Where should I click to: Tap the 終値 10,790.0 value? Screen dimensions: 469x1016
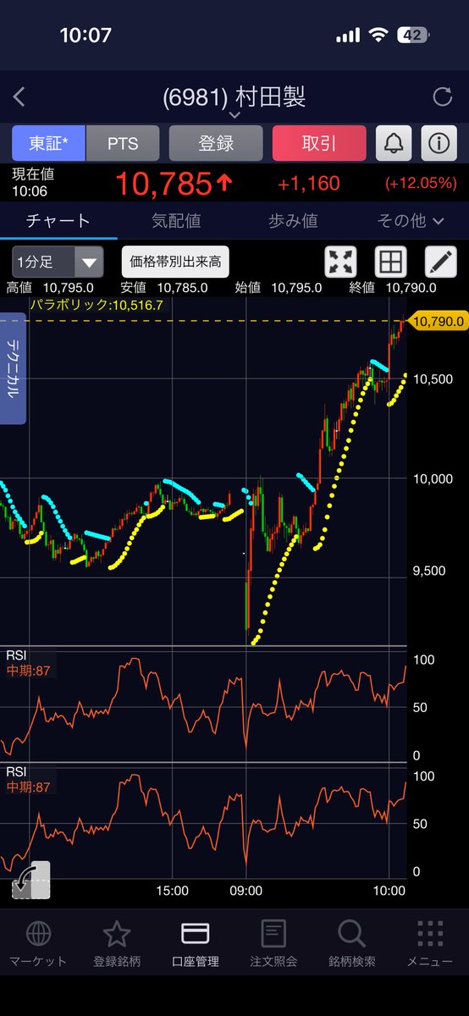(411, 288)
